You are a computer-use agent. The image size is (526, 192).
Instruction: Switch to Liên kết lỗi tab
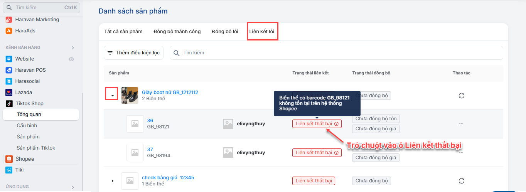coord(262,32)
